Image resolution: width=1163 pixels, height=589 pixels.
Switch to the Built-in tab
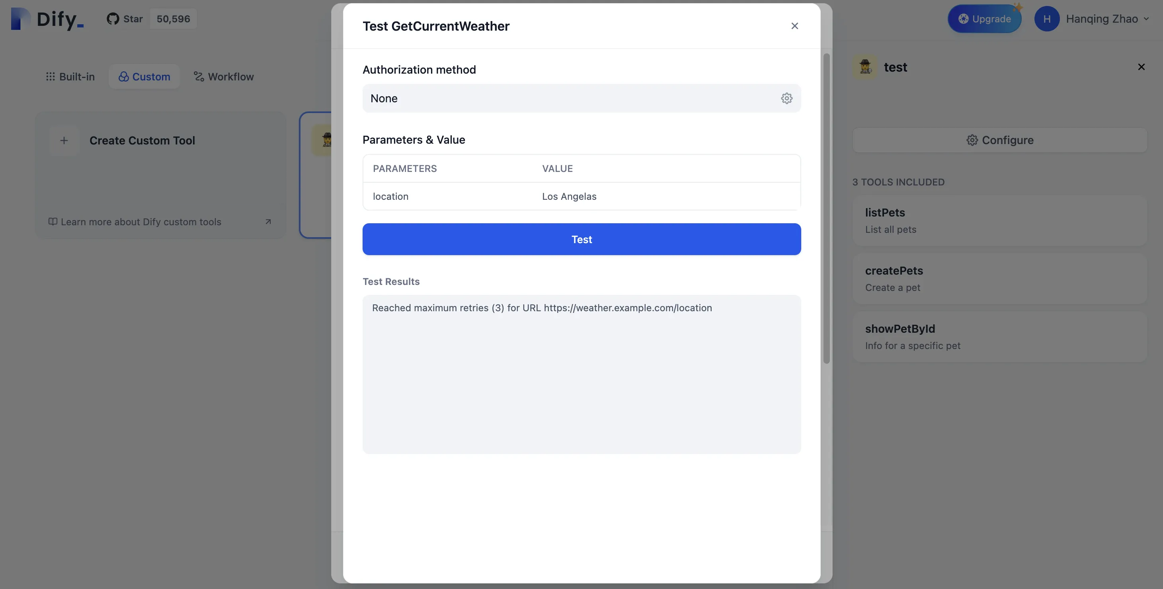pos(70,77)
